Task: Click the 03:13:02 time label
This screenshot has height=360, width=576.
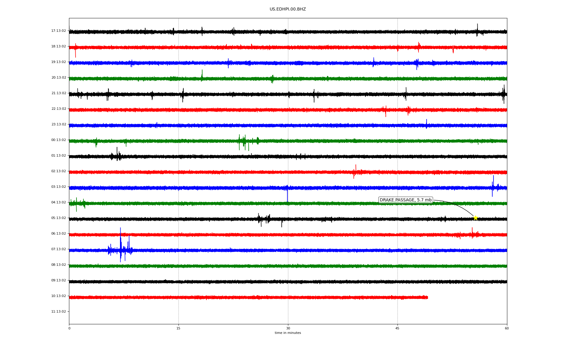Action: pos(58,187)
